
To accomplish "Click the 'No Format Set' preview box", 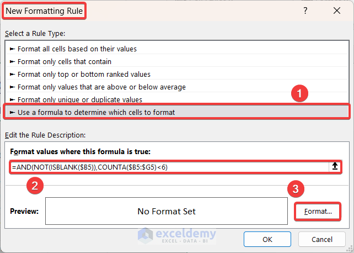I will coord(167,211).
